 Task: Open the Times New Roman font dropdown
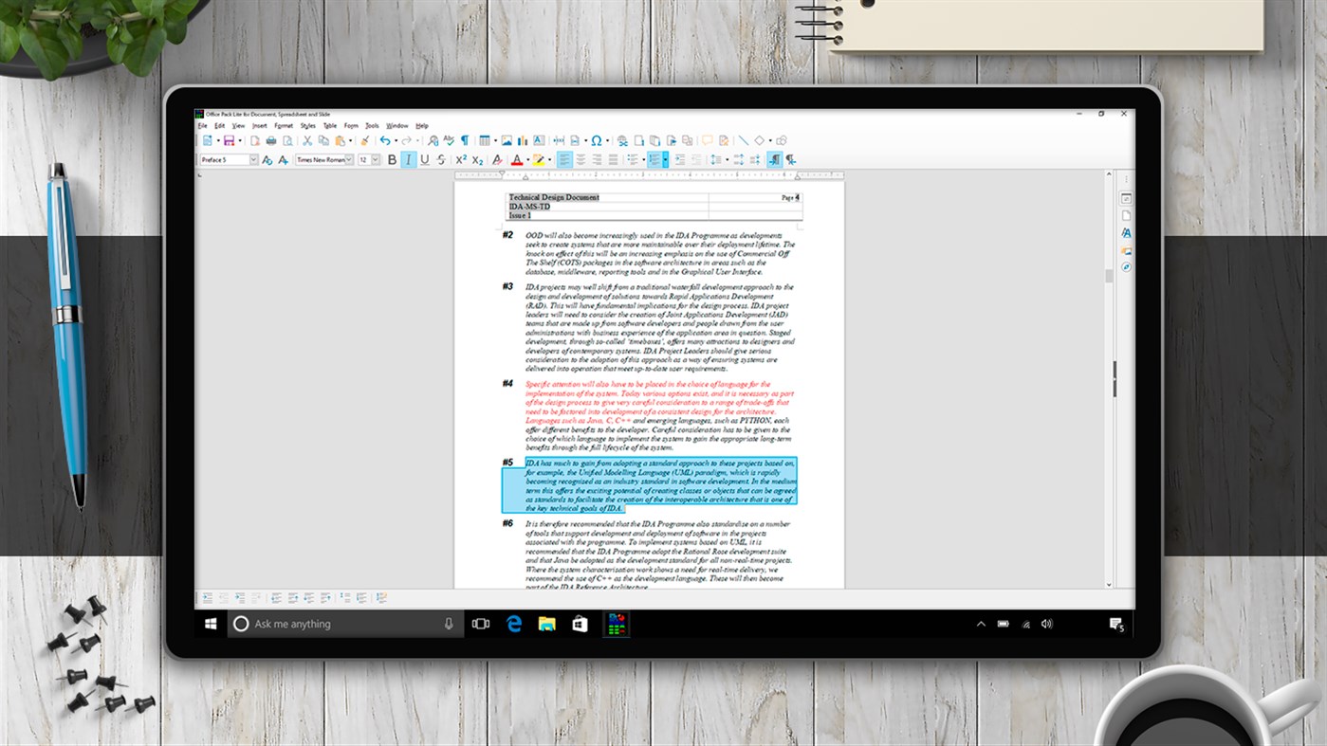coord(349,159)
